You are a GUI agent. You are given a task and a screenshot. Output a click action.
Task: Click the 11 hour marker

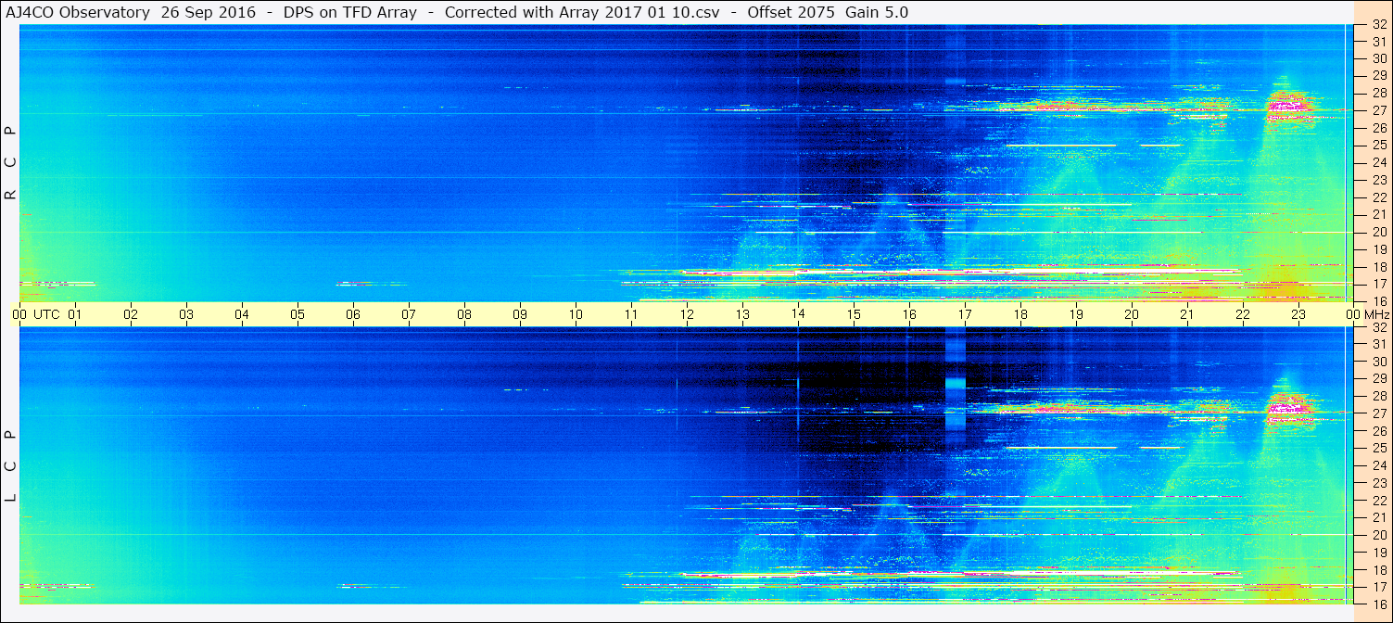tap(631, 314)
